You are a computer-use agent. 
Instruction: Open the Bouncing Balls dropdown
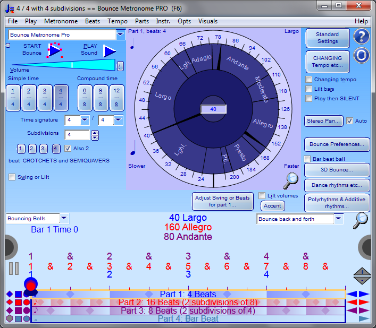[64, 218]
